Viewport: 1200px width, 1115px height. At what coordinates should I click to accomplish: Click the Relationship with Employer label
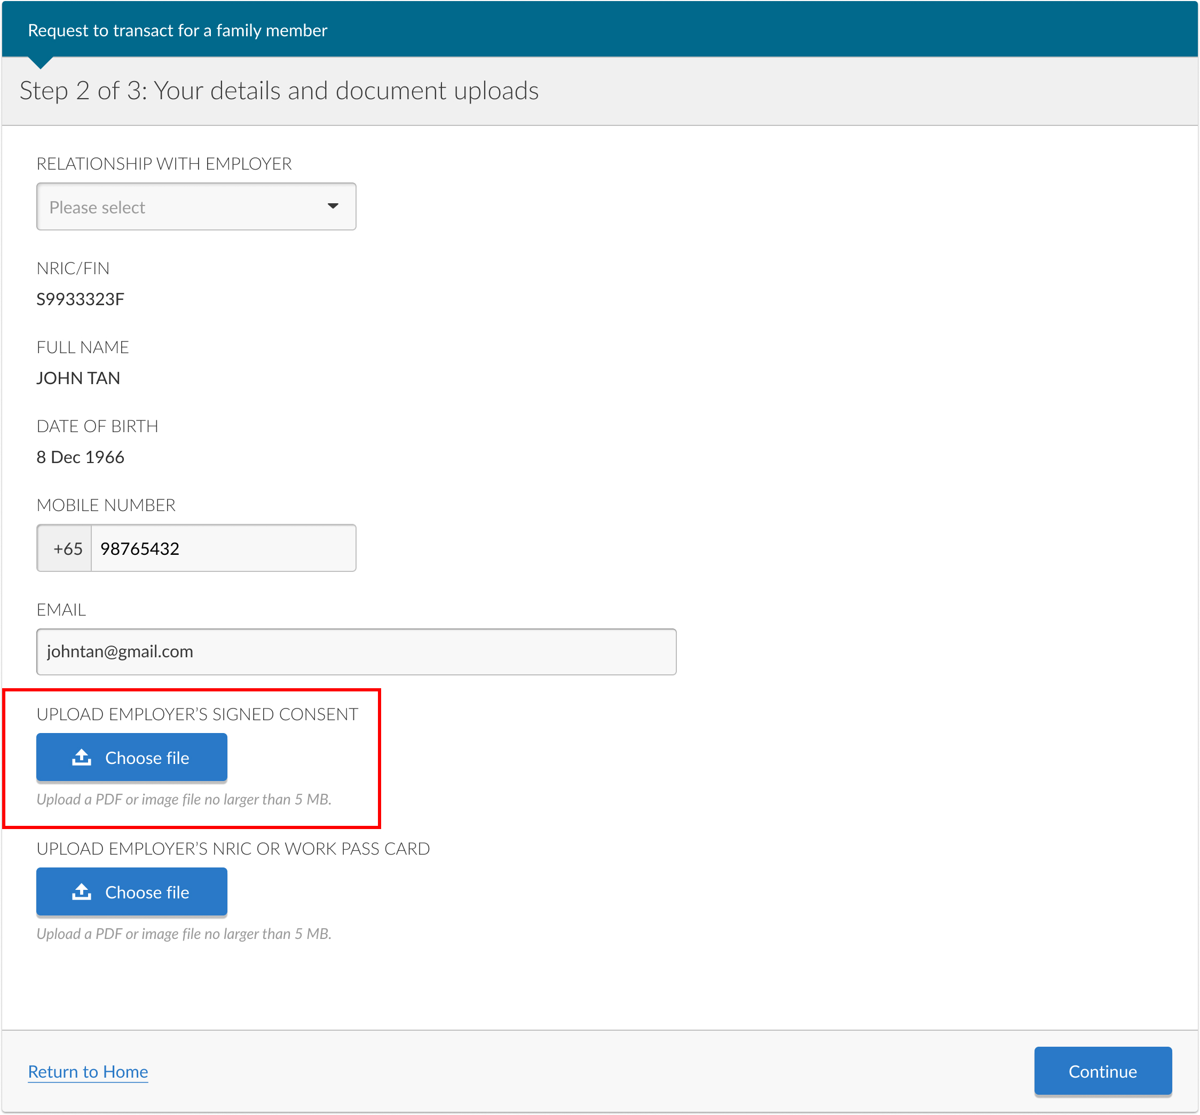164,163
